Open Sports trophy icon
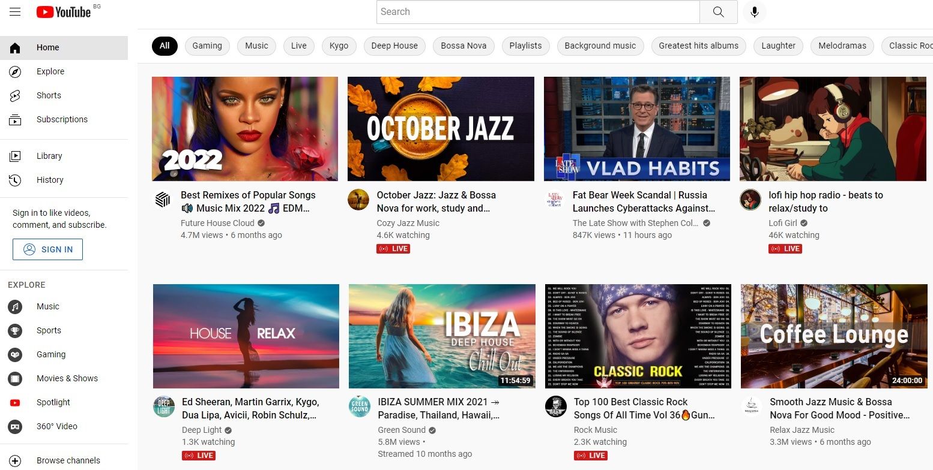The width and height of the screenshot is (933, 470). [15, 331]
